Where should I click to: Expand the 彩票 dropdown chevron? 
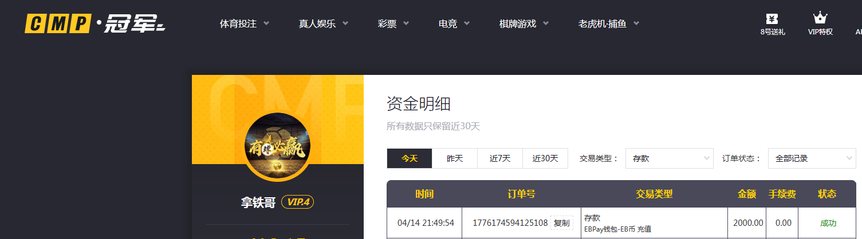click(x=406, y=24)
